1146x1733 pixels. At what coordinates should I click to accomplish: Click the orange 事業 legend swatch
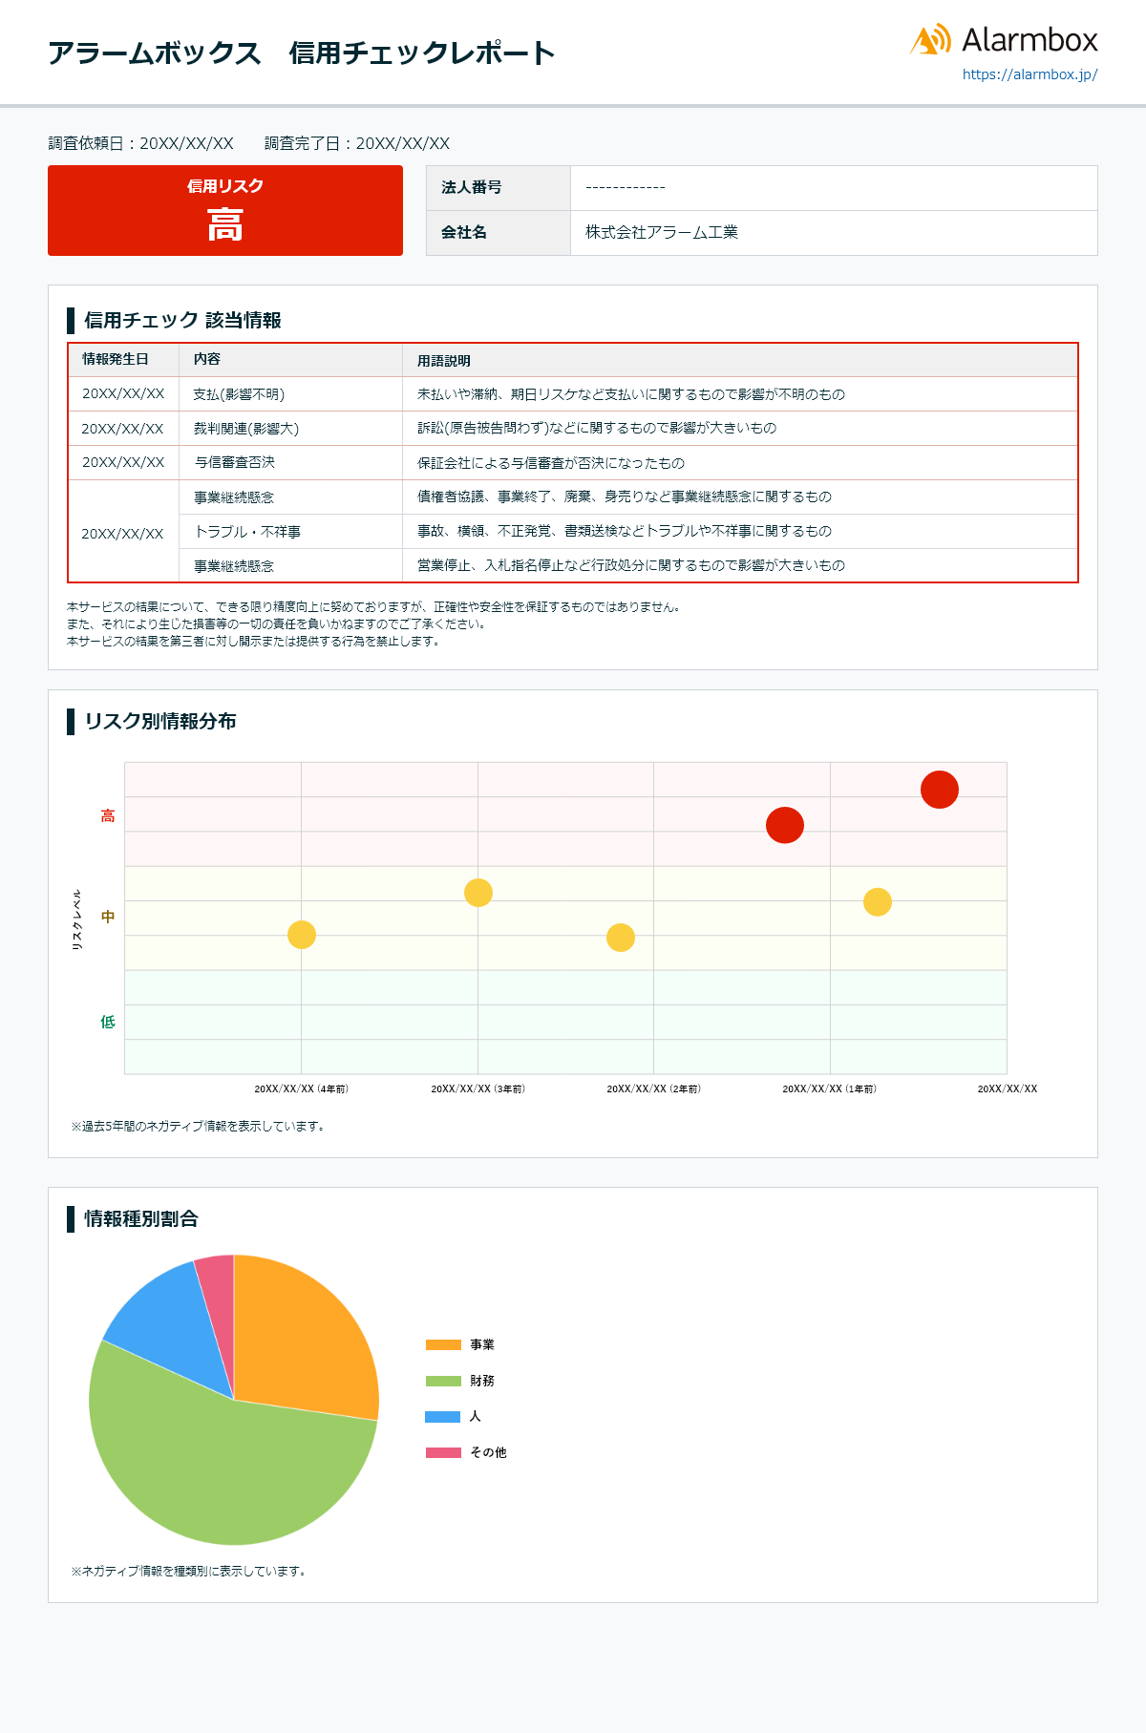pos(443,1345)
